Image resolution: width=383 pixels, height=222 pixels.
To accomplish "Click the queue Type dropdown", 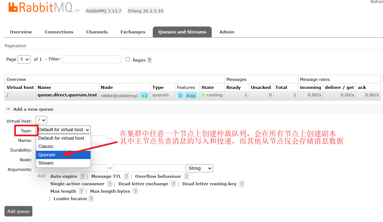I will click(63, 130).
